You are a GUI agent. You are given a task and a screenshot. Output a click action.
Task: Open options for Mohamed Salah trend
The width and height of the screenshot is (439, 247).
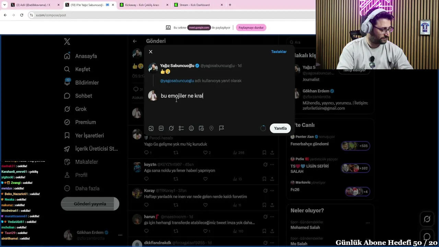pyautogui.click(x=368, y=223)
